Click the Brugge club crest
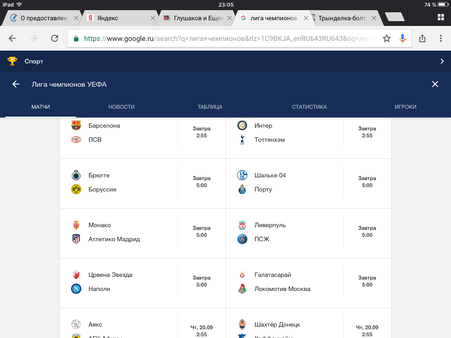Image resolution: width=451 pixels, height=338 pixels. pos(76,175)
